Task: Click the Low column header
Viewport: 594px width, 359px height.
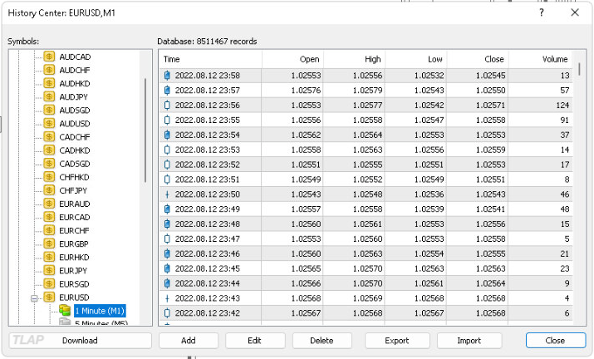Action: [x=416, y=59]
